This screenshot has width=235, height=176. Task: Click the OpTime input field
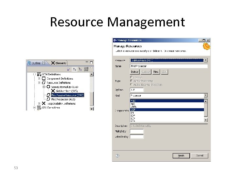click(137, 90)
